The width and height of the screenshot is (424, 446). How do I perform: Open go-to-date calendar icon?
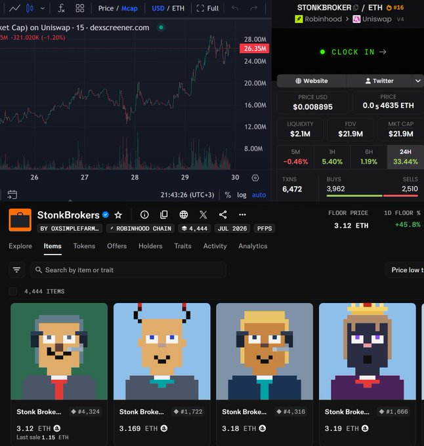[12, 195]
